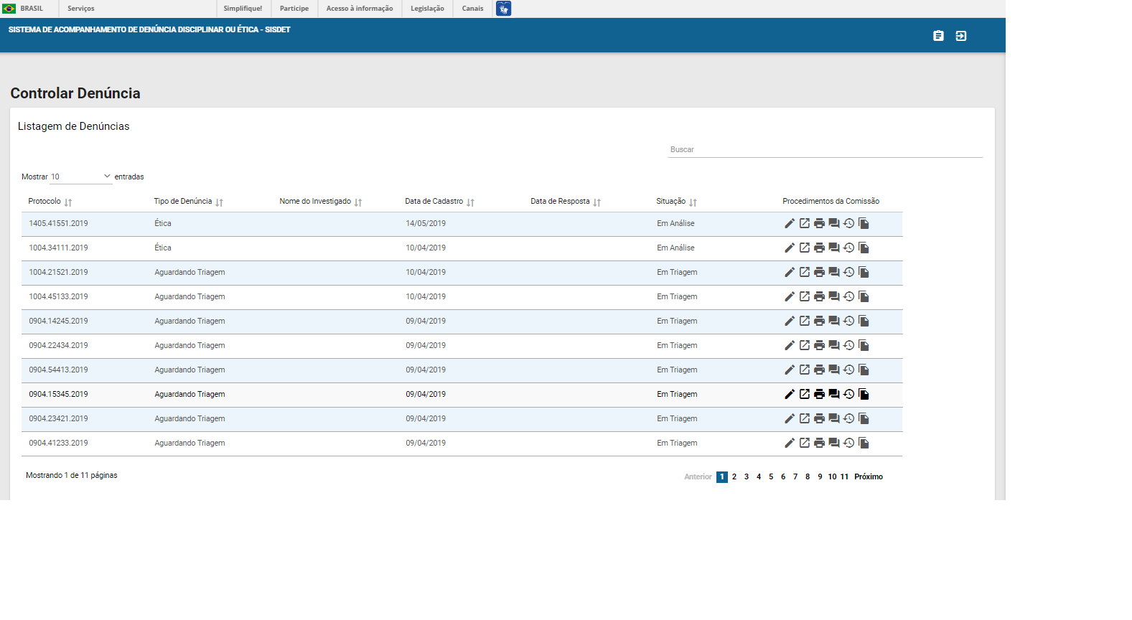Go to page 5 in the pagination
The image size is (1132, 620).
point(771,476)
